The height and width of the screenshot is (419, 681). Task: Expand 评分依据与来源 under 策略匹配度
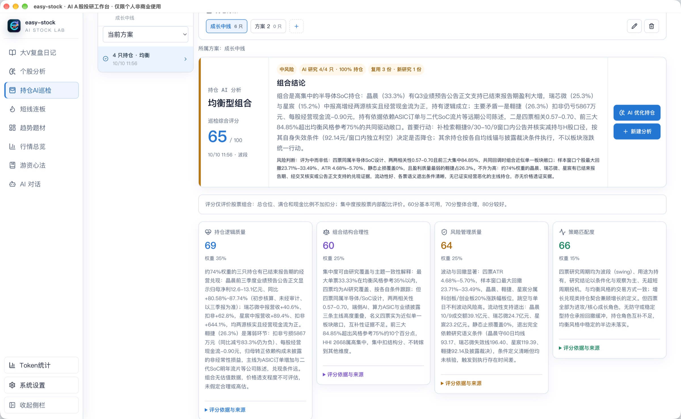tap(579, 348)
